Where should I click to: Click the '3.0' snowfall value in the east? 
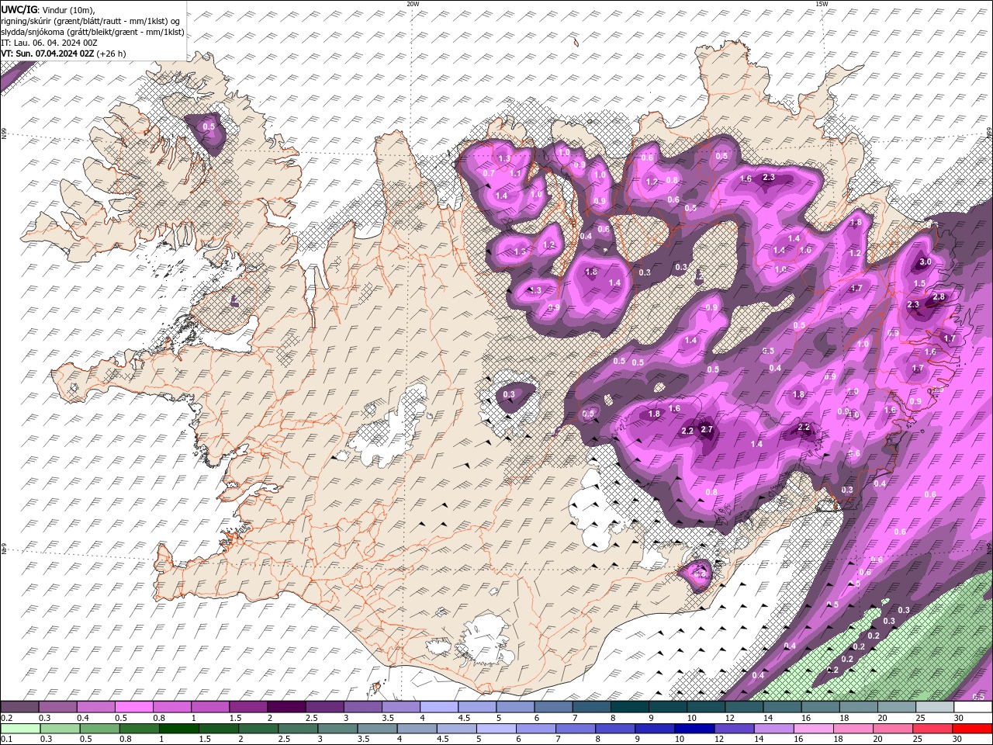tap(926, 262)
